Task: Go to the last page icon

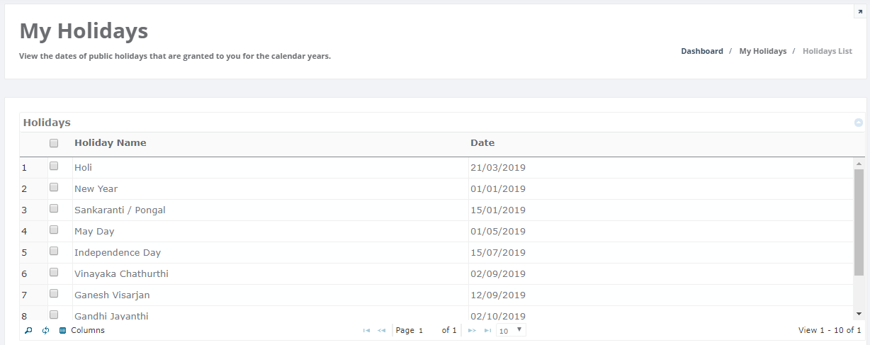Action: click(x=487, y=330)
